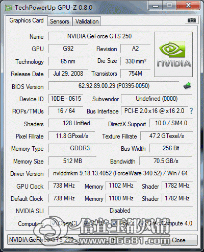Viewport: 204px width, 252px height.
Task: Click the Device ID value 10DE - 0615
Action: point(66,99)
